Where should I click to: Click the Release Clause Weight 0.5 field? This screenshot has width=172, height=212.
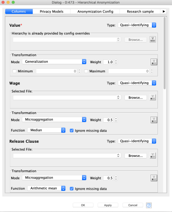tap(109, 178)
